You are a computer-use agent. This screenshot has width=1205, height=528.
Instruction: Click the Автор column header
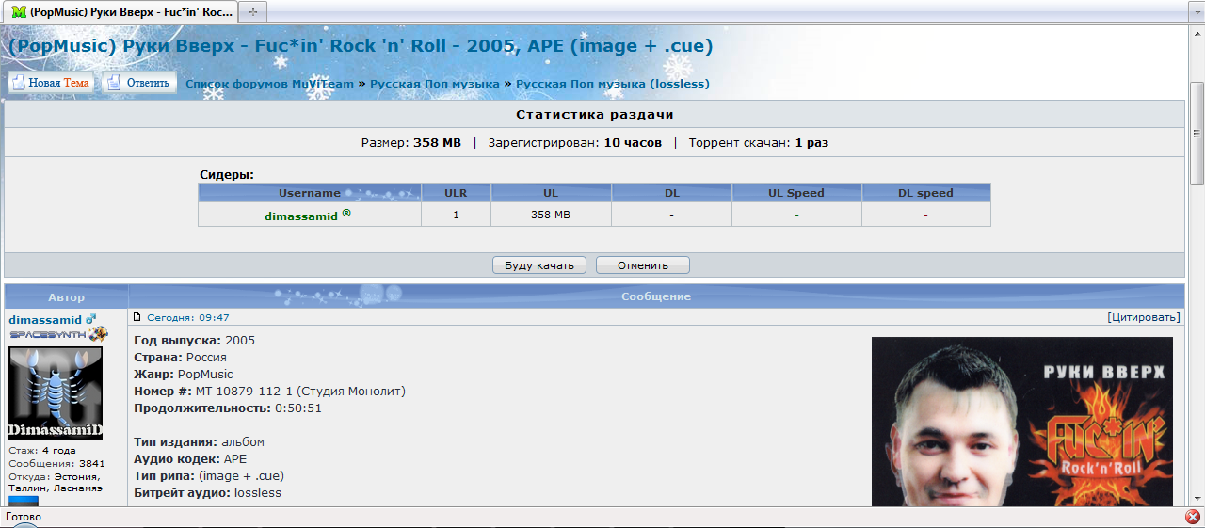tap(66, 296)
